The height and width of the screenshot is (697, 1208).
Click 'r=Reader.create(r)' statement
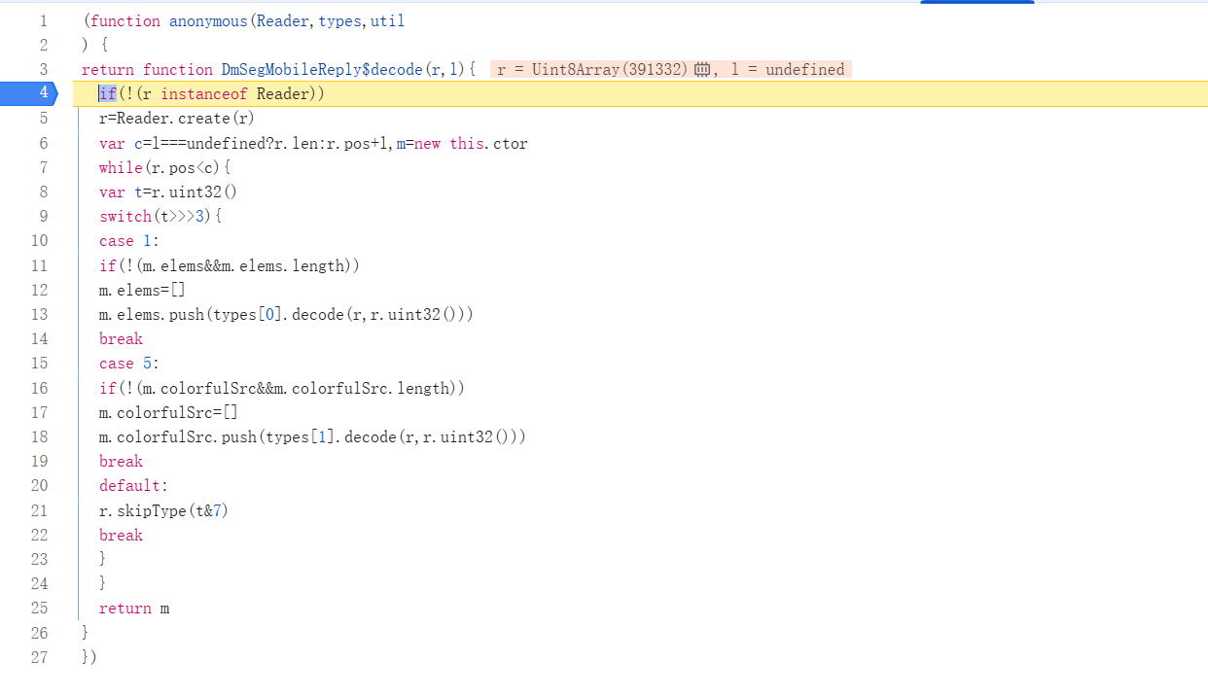(x=177, y=119)
